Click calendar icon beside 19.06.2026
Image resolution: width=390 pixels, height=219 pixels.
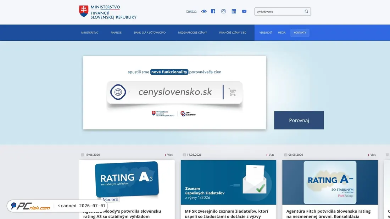click(83, 155)
